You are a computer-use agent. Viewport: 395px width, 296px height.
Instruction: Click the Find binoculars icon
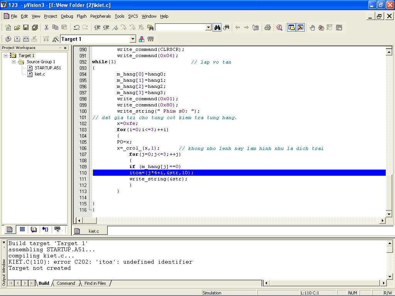click(217, 27)
